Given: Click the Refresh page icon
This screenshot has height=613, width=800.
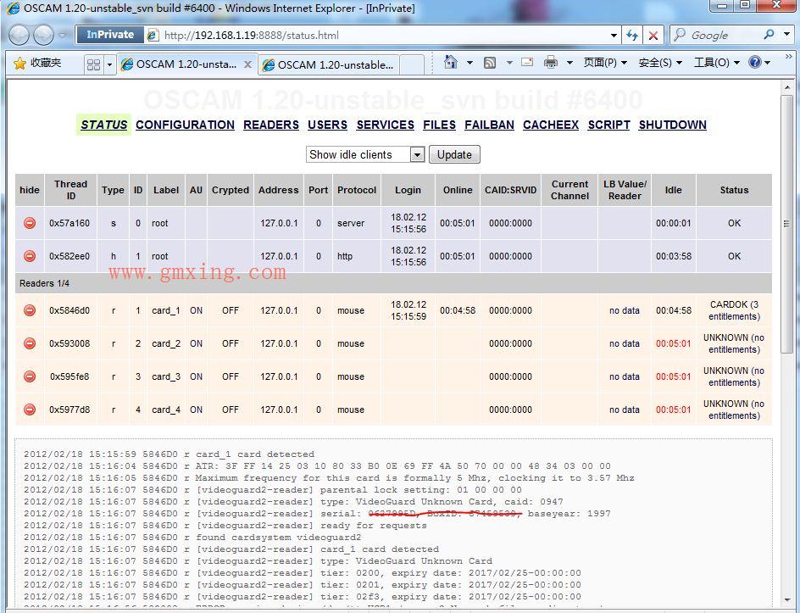Looking at the screenshot, I should [632, 36].
